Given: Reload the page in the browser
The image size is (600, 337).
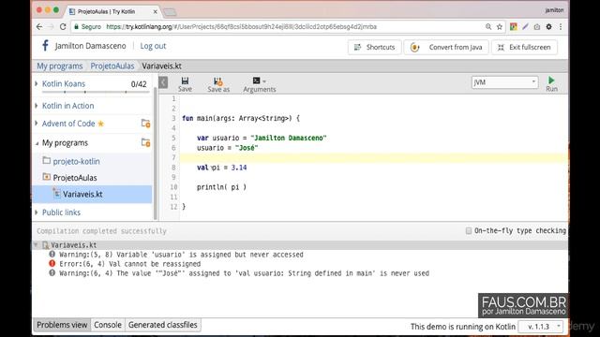Looking at the screenshot, I should point(63,27).
